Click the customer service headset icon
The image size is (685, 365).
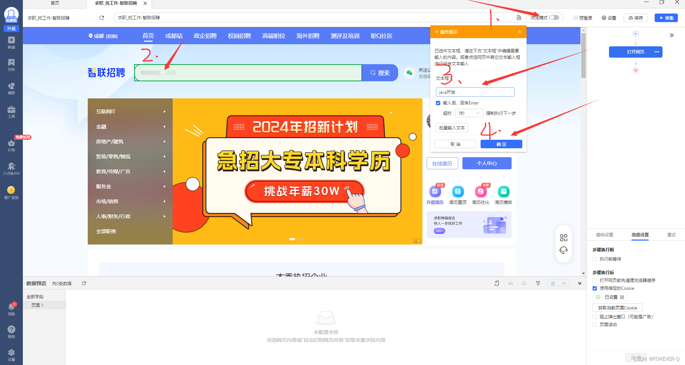tap(564, 250)
